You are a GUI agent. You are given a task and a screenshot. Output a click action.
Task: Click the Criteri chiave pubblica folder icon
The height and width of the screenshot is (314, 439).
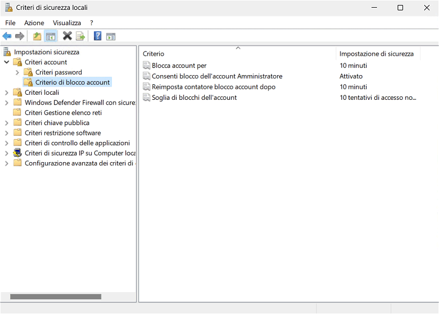point(18,122)
